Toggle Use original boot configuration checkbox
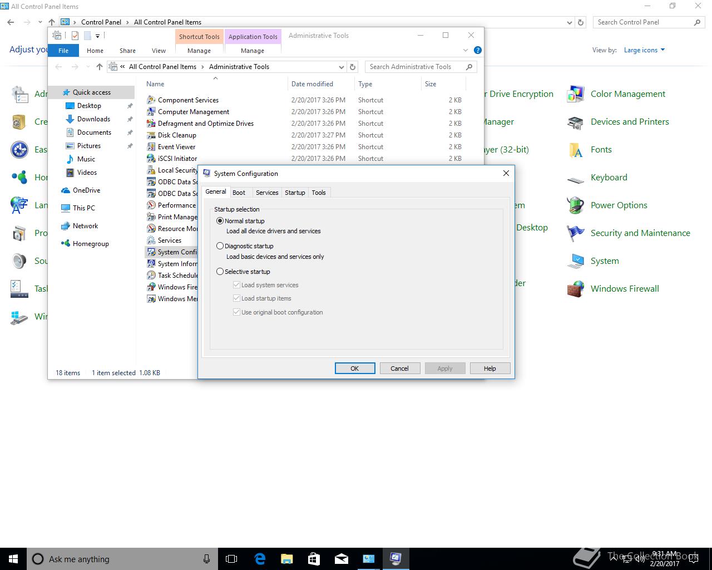 coord(236,312)
